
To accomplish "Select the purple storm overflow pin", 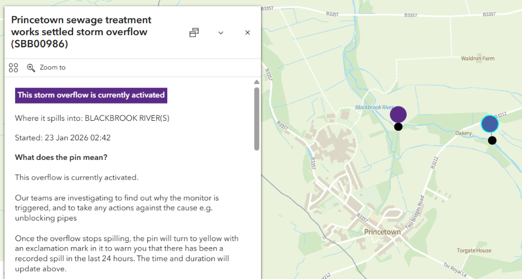I will pyautogui.click(x=398, y=114).
